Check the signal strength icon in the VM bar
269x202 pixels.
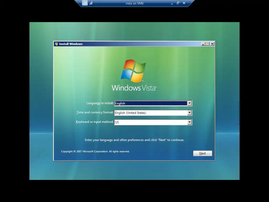click(91, 3)
